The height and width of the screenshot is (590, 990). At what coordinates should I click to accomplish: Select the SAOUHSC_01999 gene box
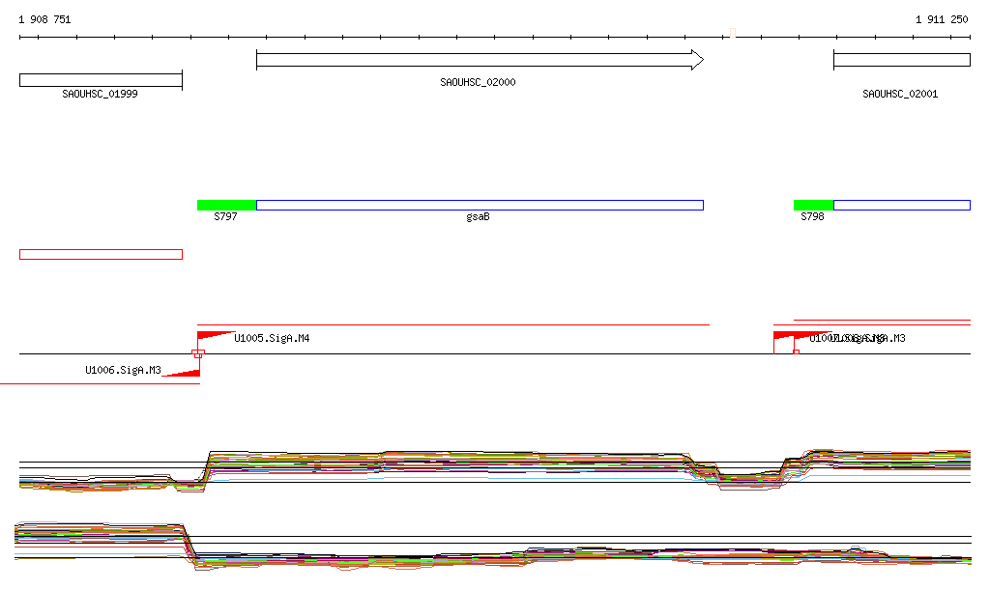tap(101, 80)
